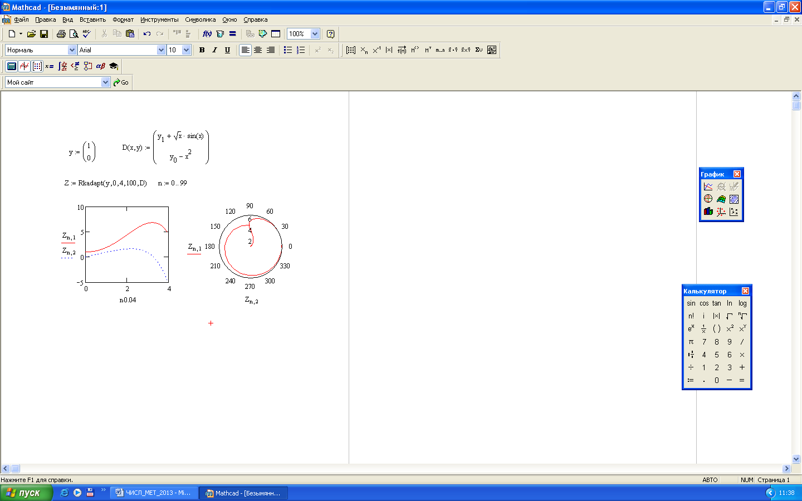The width and height of the screenshot is (802, 501).
Task: Calculate worksheet with the equals-sign icon
Action: [x=233, y=34]
